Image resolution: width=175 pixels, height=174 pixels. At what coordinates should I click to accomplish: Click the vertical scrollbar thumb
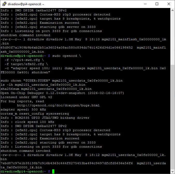click(172, 117)
